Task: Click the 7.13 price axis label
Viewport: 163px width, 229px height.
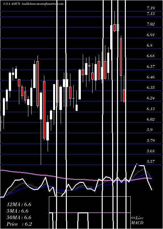Action: pyautogui.click(x=151, y=14)
